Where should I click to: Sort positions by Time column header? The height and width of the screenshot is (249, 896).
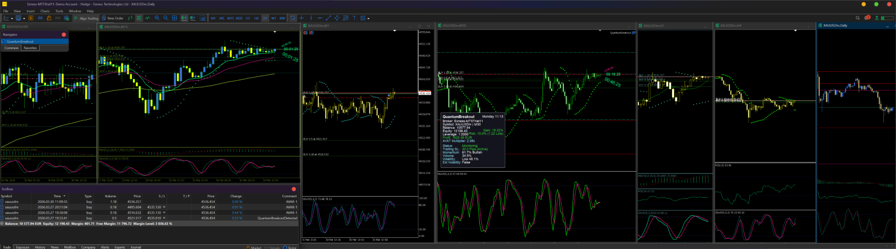tap(57, 196)
